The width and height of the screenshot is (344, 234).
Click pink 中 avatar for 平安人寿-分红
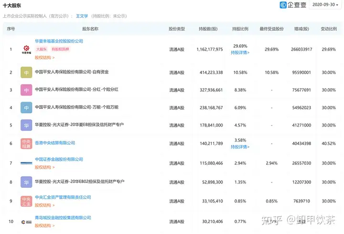[26, 90]
